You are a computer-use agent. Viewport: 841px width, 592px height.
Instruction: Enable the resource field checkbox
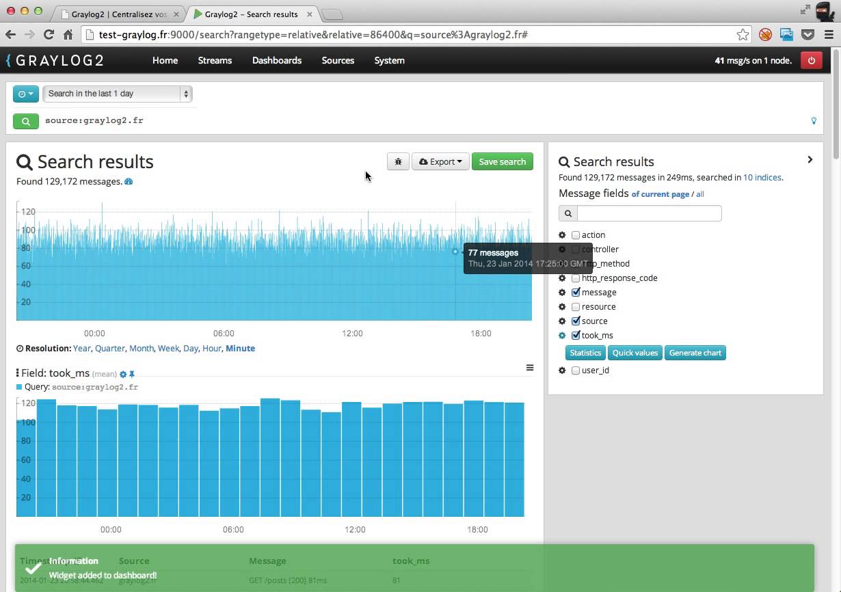tap(576, 307)
